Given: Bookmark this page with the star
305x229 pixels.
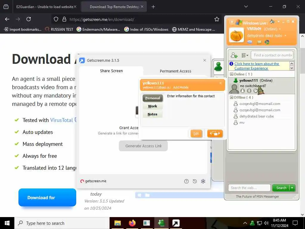Looking at the screenshot, I should (217, 19).
